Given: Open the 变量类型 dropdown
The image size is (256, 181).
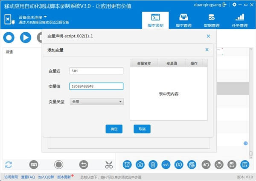Looking at the screenshot, I should 97,102.
